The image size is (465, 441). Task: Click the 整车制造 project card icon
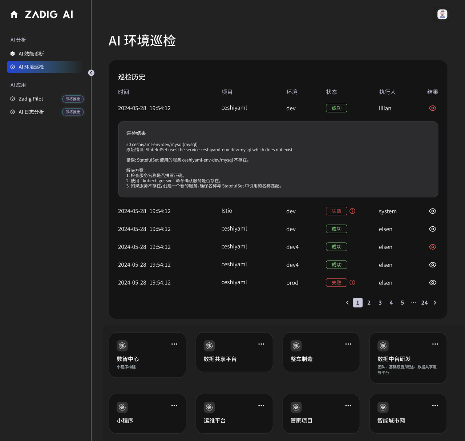click(296, 346)
